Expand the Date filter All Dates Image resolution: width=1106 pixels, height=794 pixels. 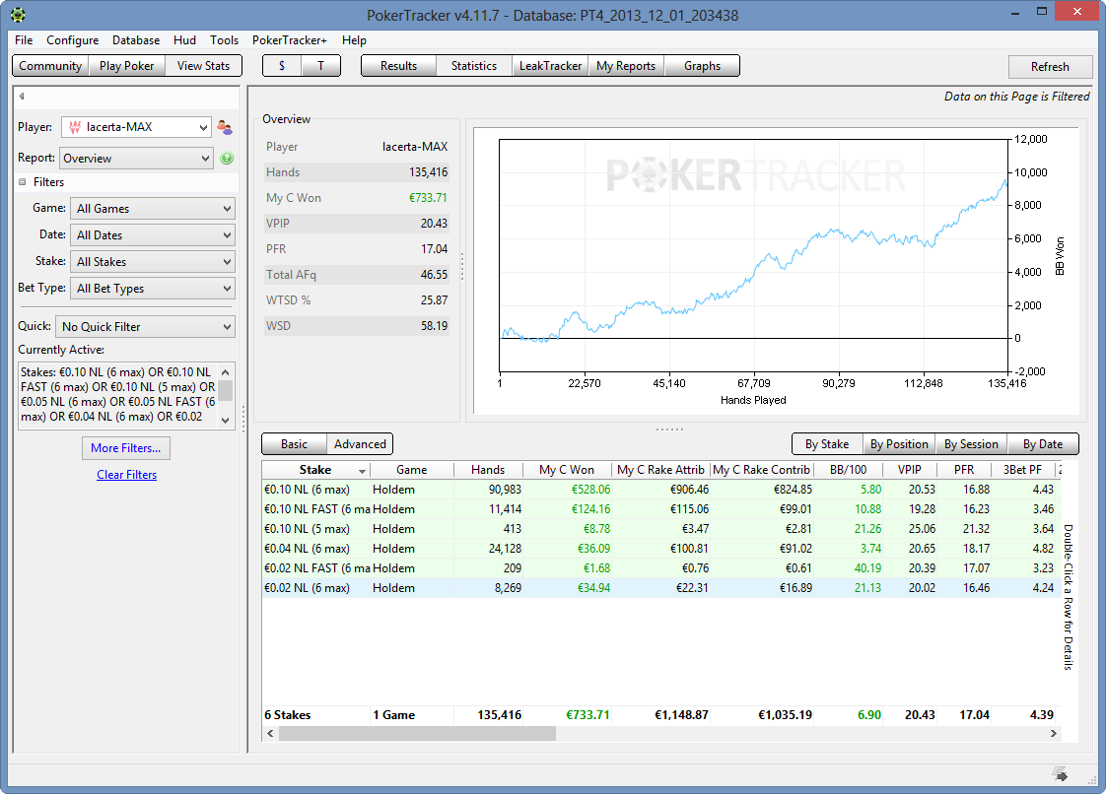(153, 234)
